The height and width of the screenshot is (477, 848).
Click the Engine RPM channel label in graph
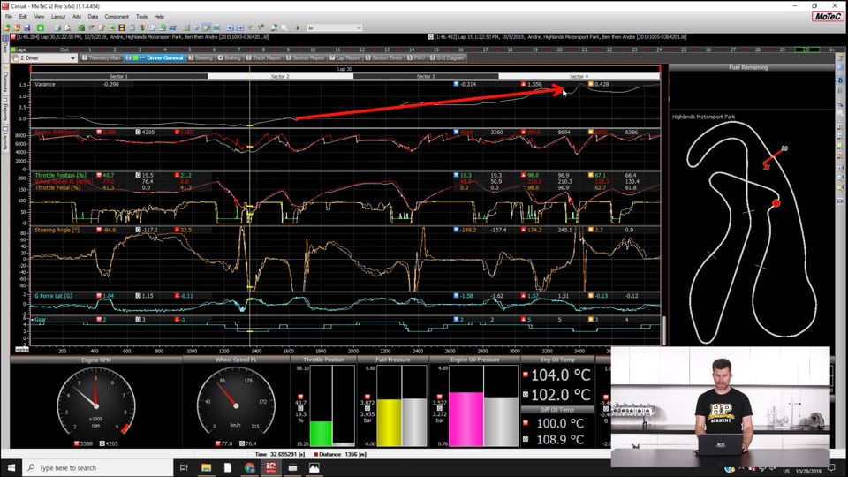(57, 132)
